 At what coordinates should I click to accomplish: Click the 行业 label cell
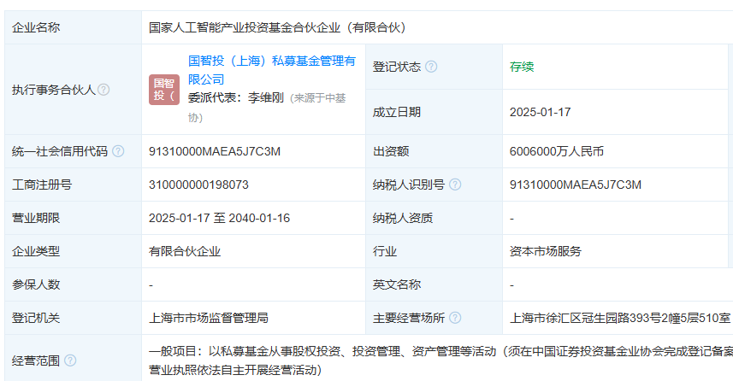pos(434,251)
